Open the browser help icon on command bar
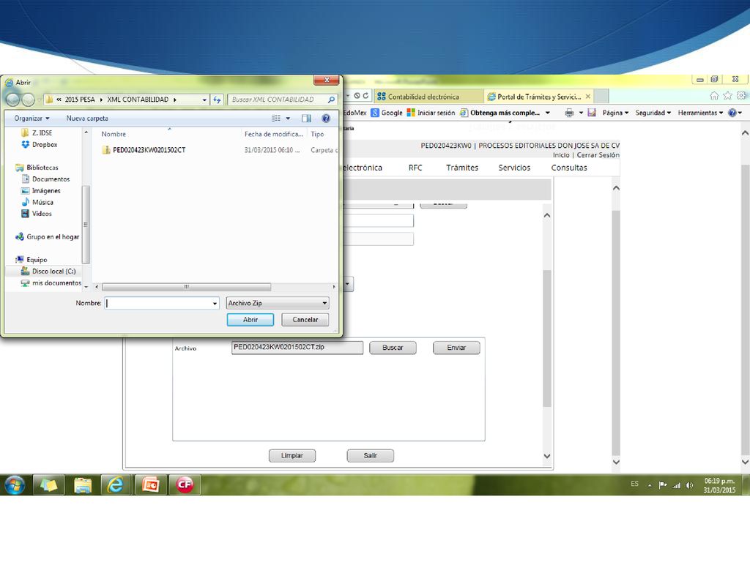 [732, 113]
